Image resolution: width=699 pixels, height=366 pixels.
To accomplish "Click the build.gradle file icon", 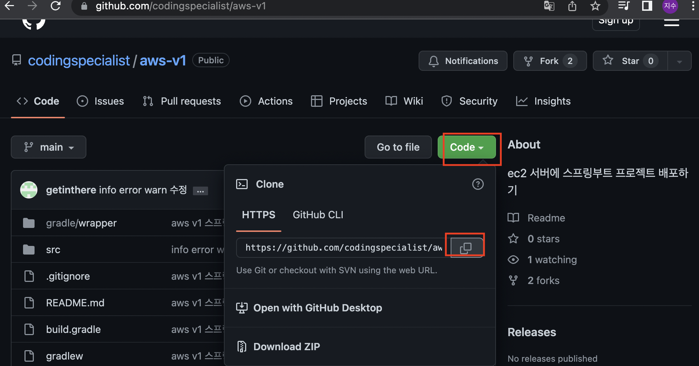I will [29, 329].
